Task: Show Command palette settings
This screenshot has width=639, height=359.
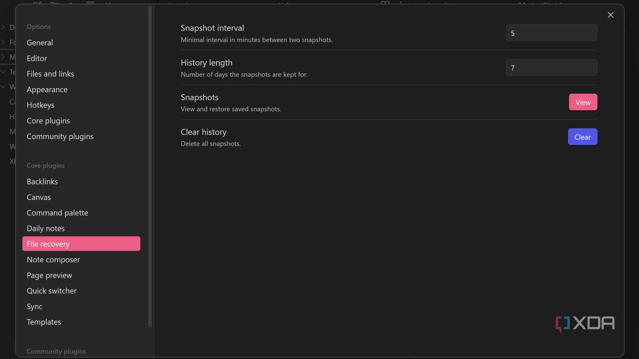Action: point(57,213)
